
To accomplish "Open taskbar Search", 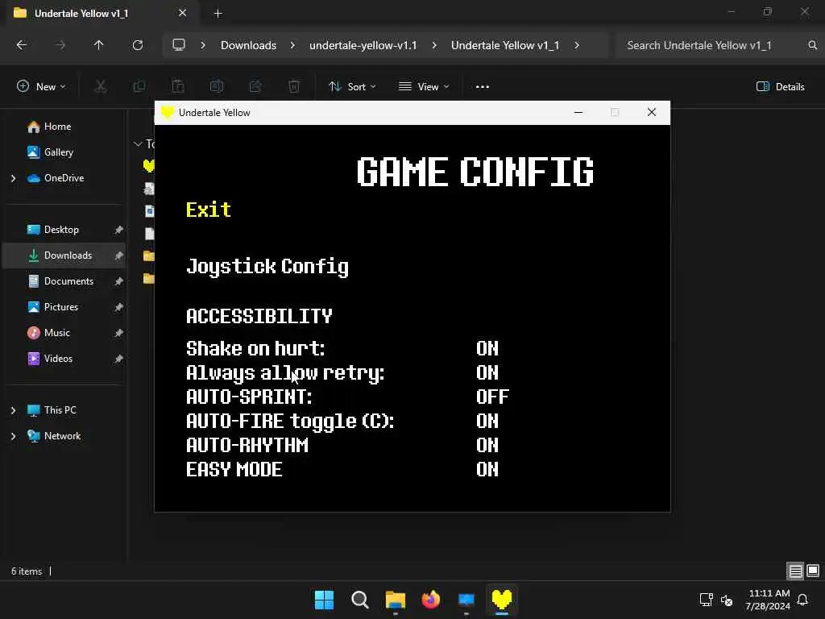I will pos(360,600).
